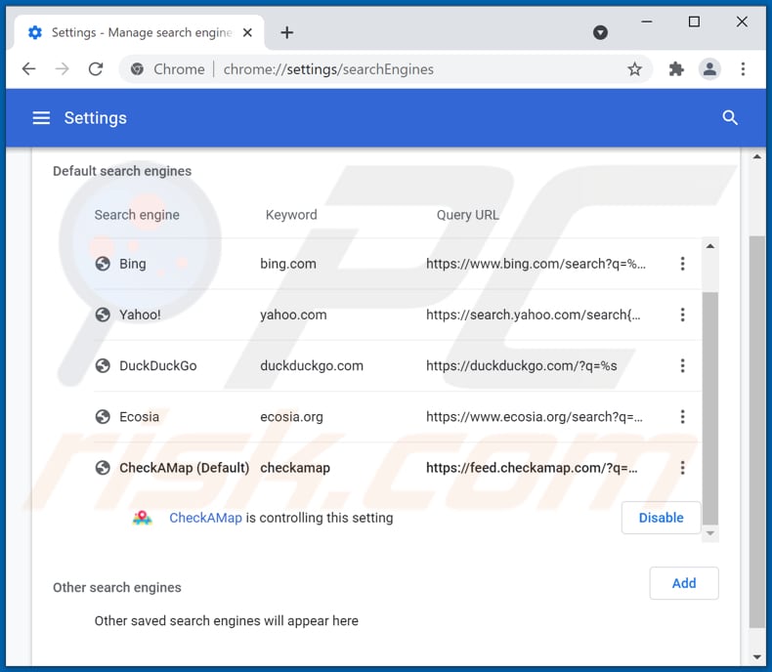Click the CheckAMap (Default) engine name
This screenshot has height=672, width=772.
click(184, 468)
